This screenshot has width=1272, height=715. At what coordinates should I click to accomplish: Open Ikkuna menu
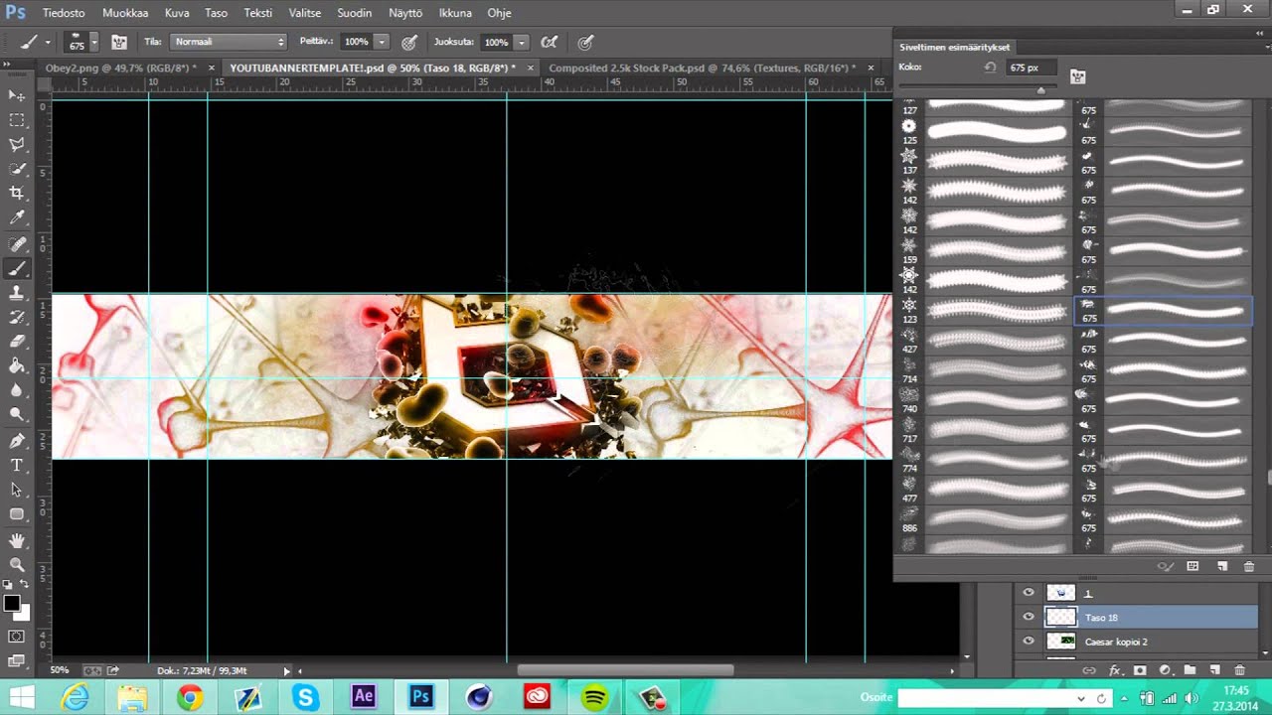pyautogui.click(x=456, y=13)
